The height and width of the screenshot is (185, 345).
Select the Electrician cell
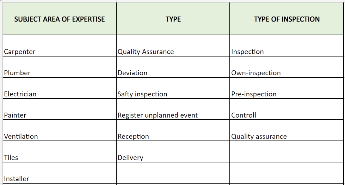point(60,88)
